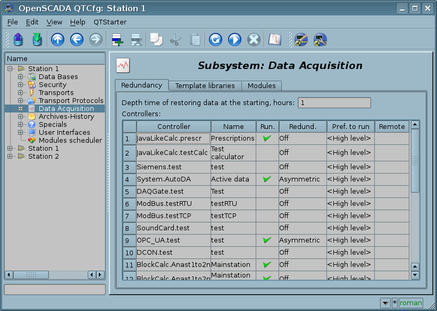Screen dimensions: 437x311
Task: Click the Load from database toolbar icon
Action: tap(18, 39)
